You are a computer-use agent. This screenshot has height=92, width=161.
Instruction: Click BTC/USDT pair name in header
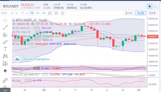point(11,6)
